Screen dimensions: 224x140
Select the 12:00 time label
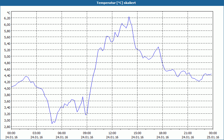pyautogui.click(x=112, y=133)
